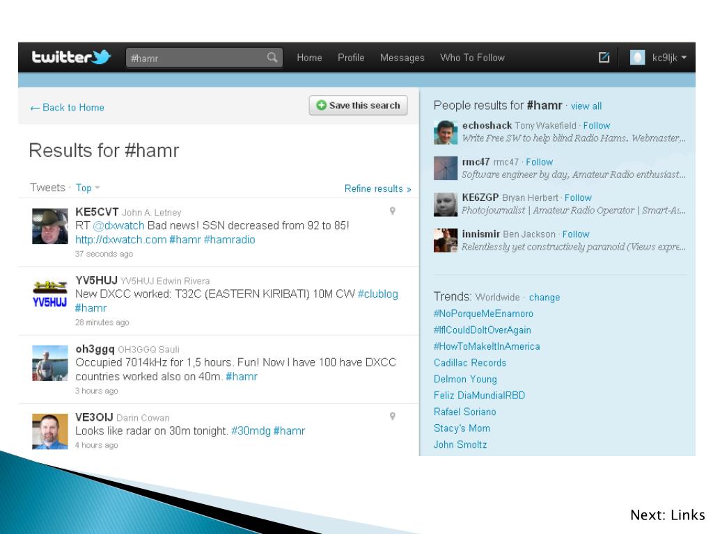
Task: Click #clublog hashtag in YV5HUJ tweet
Action: tap(378, 294)
